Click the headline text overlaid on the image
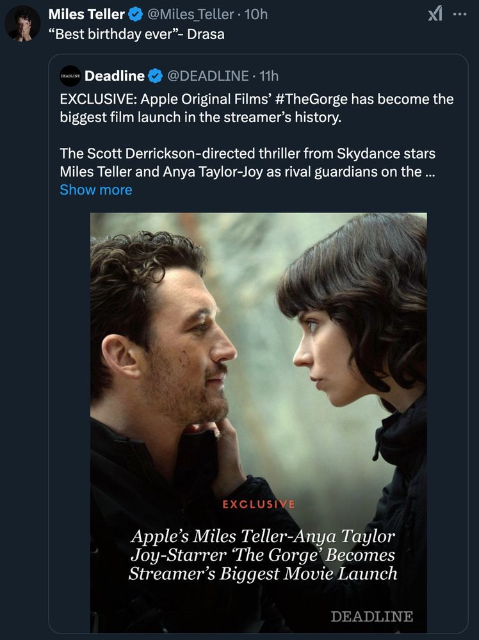The image size is (479, 640). 263,555
